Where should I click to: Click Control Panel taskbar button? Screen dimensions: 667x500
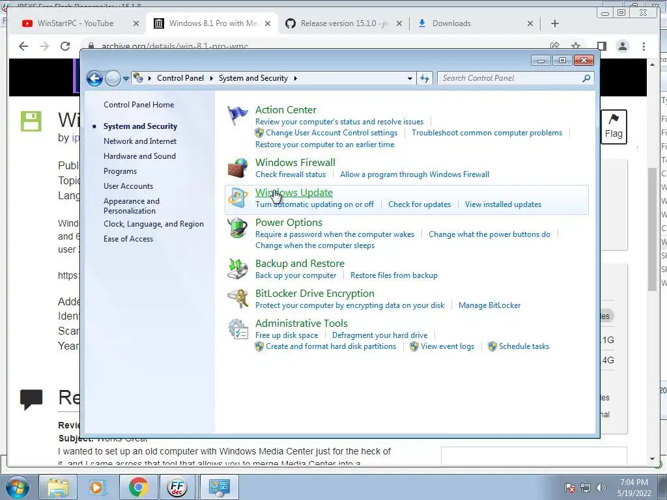click(218, 487)
